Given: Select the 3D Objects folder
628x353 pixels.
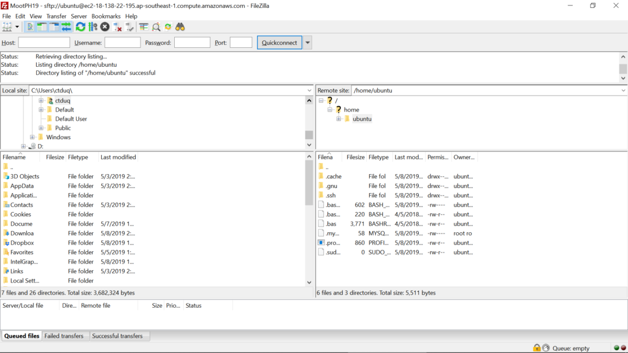Looking at the screenshot, I should [25, 176].
